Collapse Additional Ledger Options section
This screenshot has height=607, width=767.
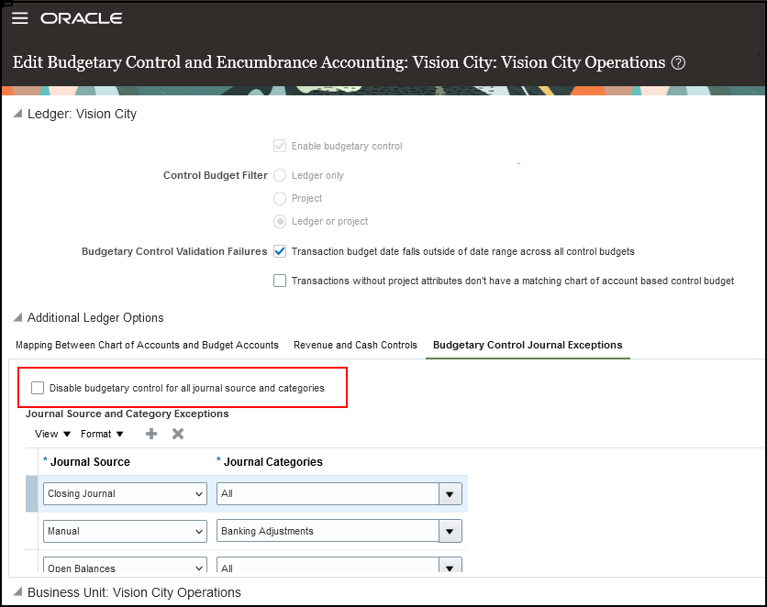click(18, 318)
